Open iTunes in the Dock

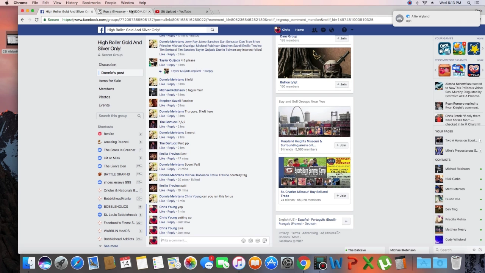[x=239, y=263]
